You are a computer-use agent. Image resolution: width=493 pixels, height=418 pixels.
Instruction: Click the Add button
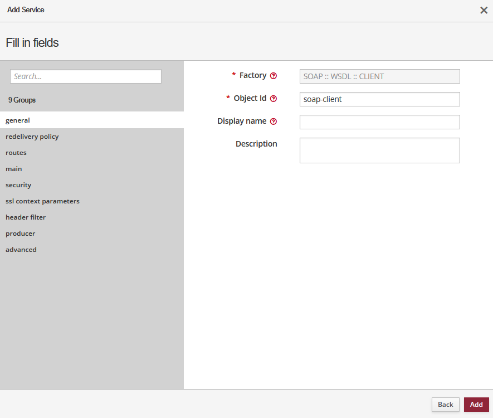point(476,405)
